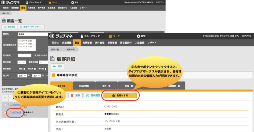Viewport: 254px width, 132px height.
Task: Open 原価管理 menu in the 顧客詳細 window
Action: (112, 43)
